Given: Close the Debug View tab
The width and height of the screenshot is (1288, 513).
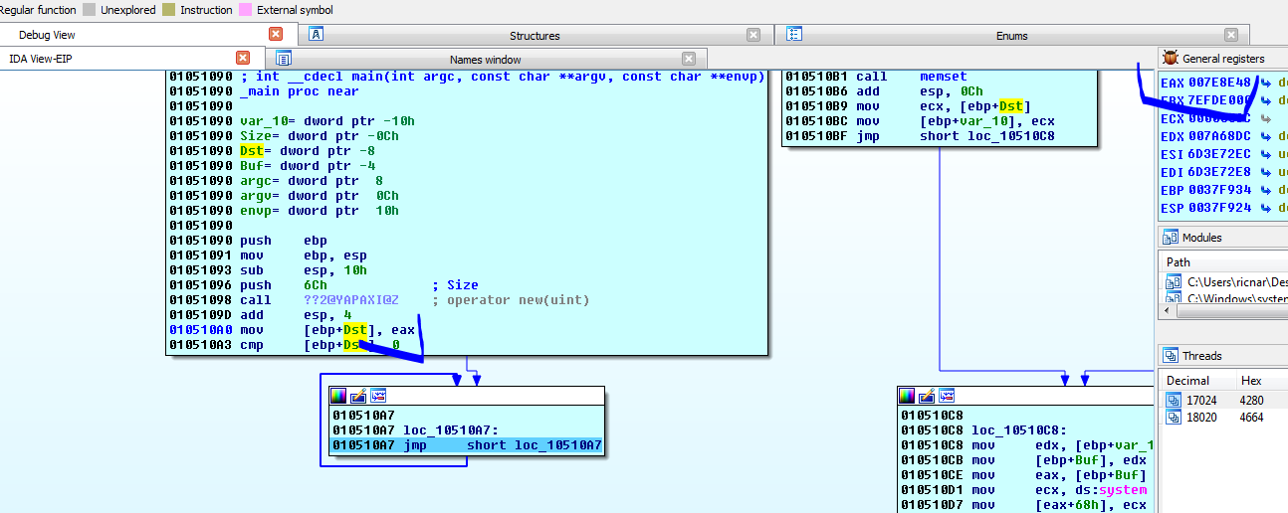Looking at the screenshot, I should click(x=276, y=34).
